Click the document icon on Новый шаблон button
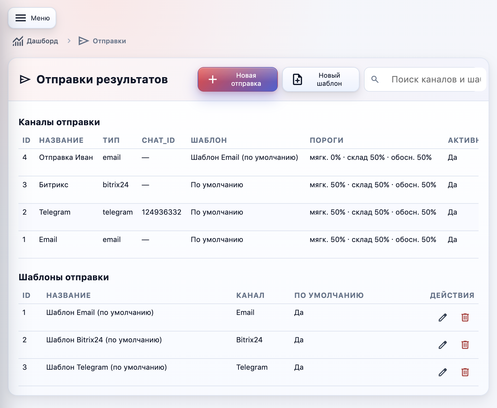 click(297, 79)
